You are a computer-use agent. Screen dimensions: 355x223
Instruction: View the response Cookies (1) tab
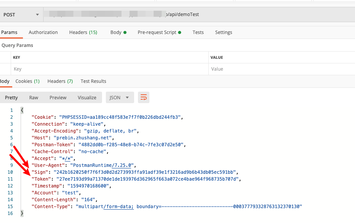[28, 81]
